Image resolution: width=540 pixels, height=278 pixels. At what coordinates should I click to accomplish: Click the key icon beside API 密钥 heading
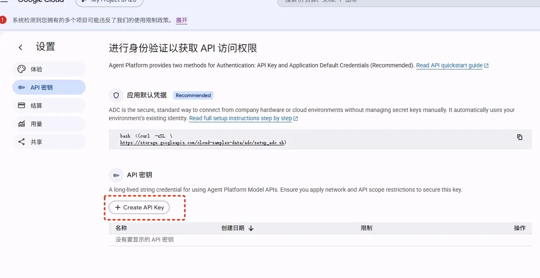coord(116,175)
